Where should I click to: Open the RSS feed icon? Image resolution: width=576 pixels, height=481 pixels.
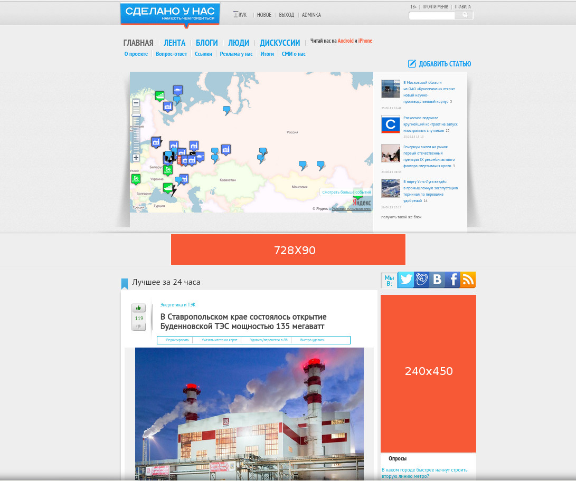click(468, 280)
